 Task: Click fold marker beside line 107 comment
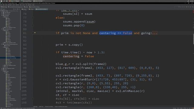33,99
